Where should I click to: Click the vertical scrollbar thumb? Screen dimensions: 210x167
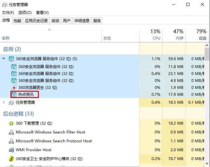(x=207, y=54)
